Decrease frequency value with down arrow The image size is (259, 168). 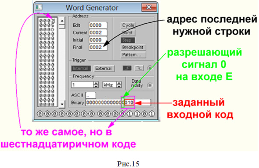pos(96,86)
